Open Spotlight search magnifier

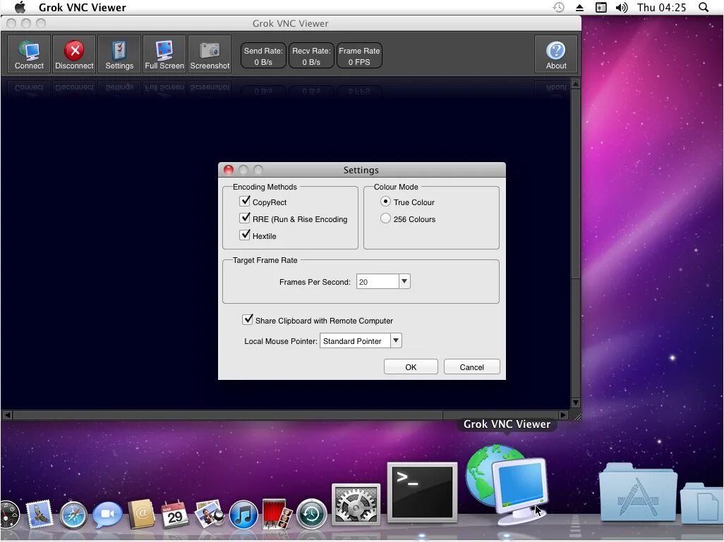tap(704, 7)
